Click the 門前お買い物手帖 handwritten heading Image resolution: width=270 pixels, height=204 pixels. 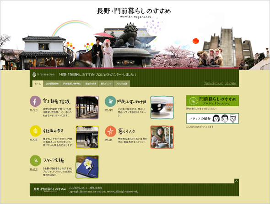[132, 101]
